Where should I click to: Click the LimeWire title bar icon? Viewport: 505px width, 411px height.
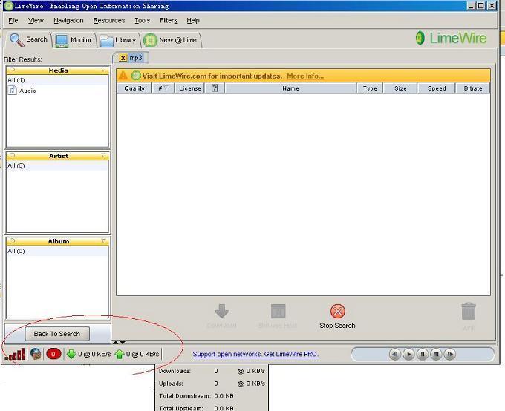click(9, 6)
